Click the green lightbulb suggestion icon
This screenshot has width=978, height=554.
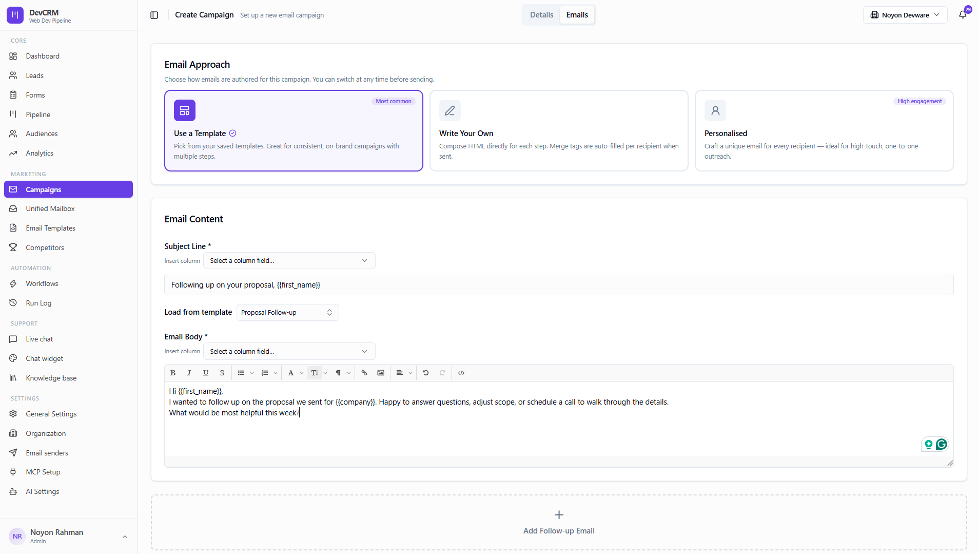[x=929, y=444]
